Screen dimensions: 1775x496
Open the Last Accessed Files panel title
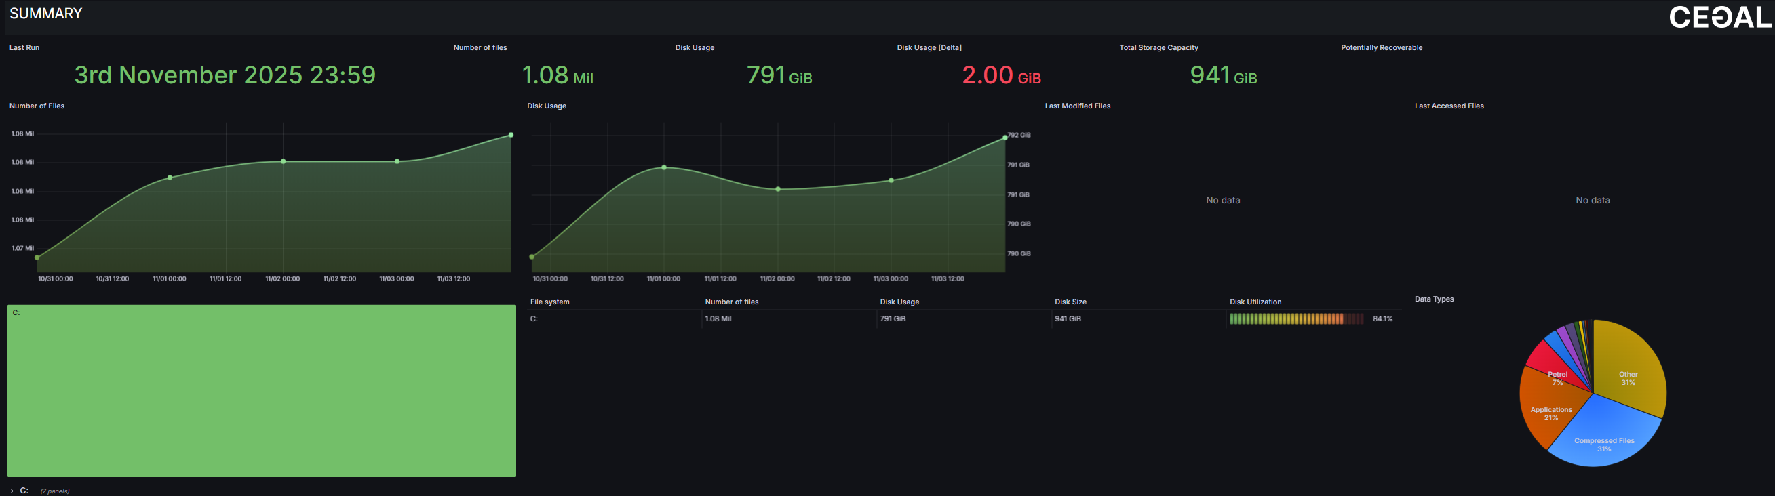1448,106
